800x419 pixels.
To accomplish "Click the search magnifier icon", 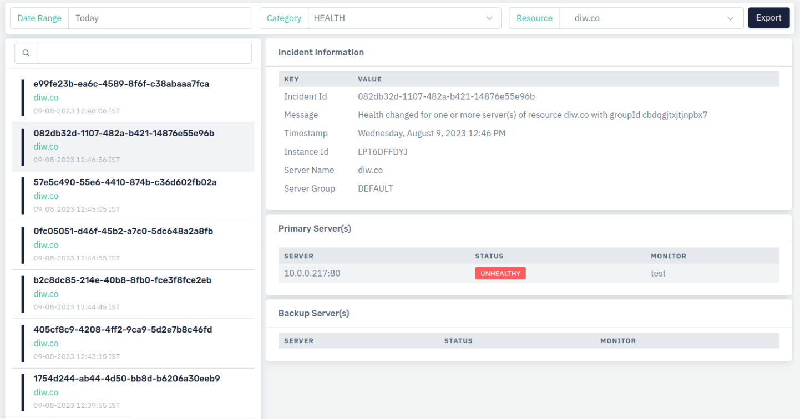I will click(26, 53).
